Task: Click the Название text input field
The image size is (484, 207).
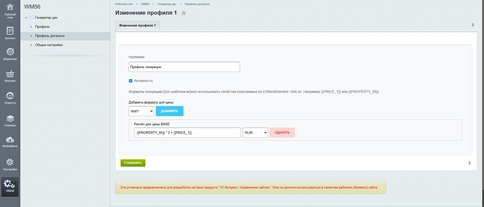Action: (184, 67)
